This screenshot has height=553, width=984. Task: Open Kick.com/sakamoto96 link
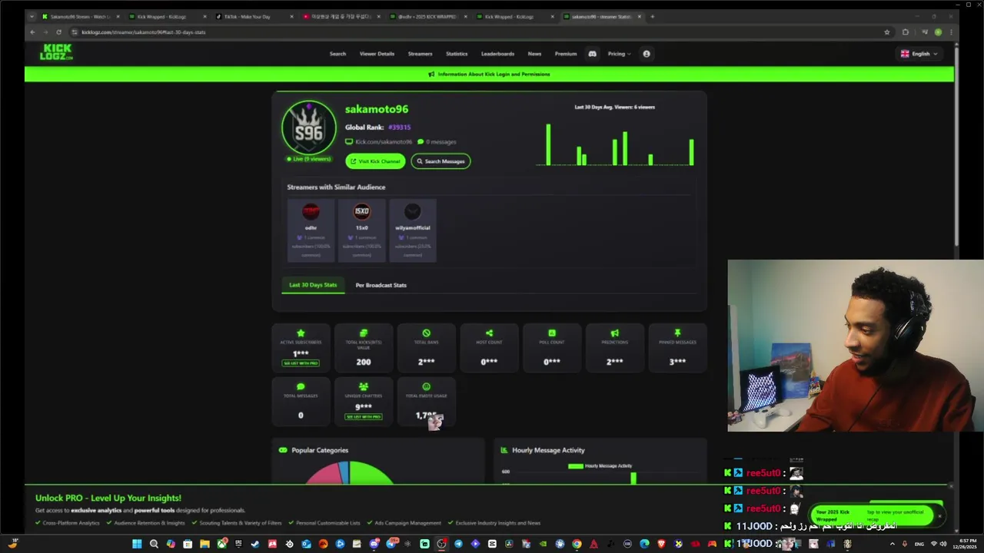click(383, 142)
